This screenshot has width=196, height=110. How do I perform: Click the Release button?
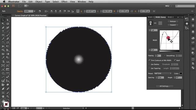point(173,21)
